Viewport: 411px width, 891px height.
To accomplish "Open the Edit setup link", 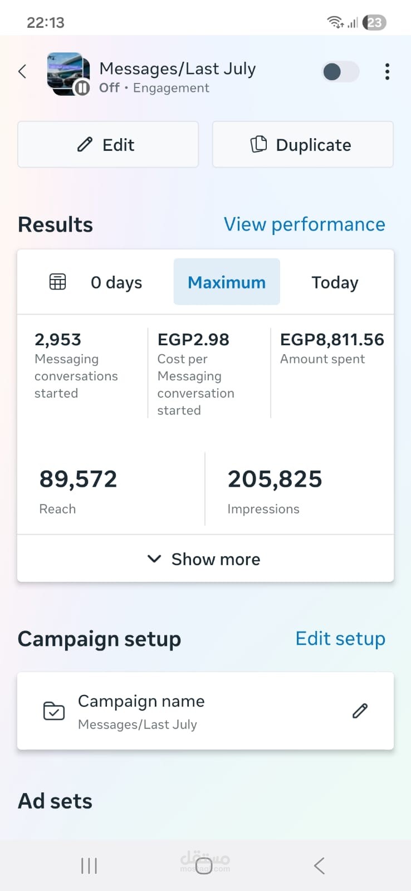I will click(340, 638).
